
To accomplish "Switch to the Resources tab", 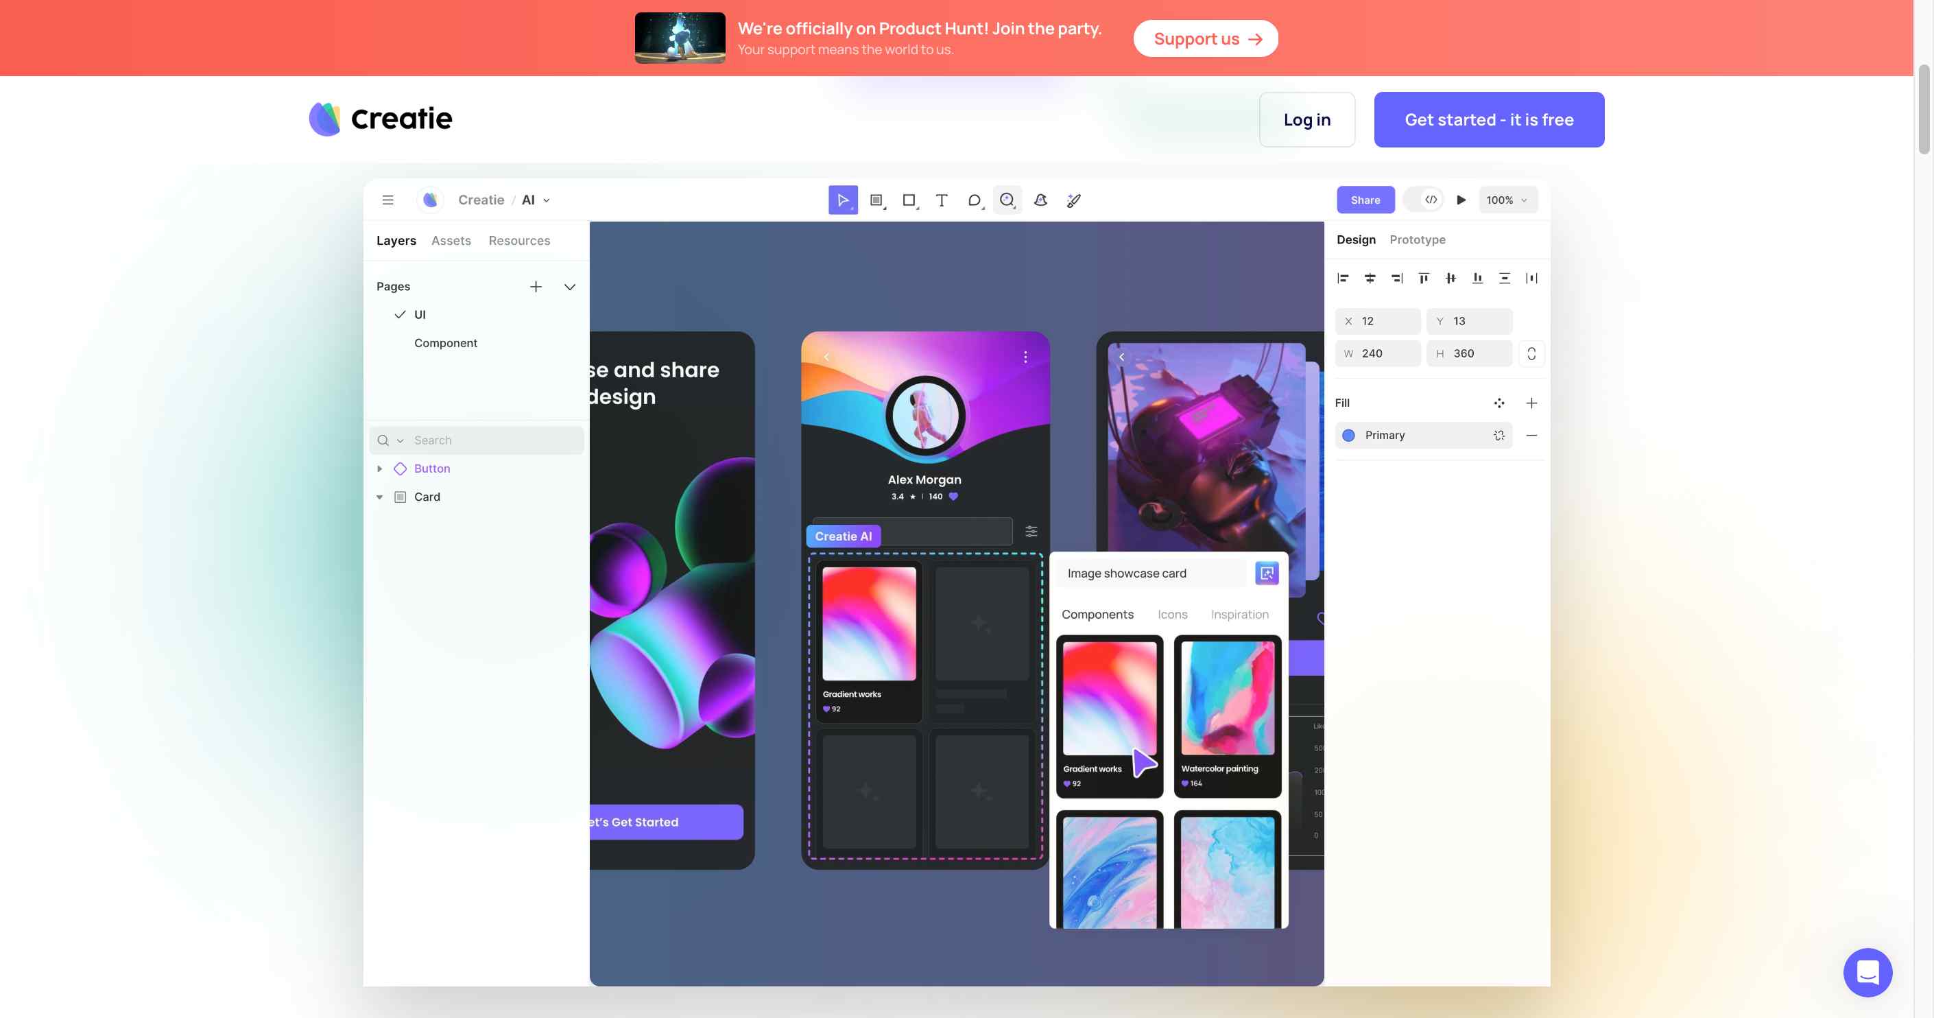I will click(518, 240).
